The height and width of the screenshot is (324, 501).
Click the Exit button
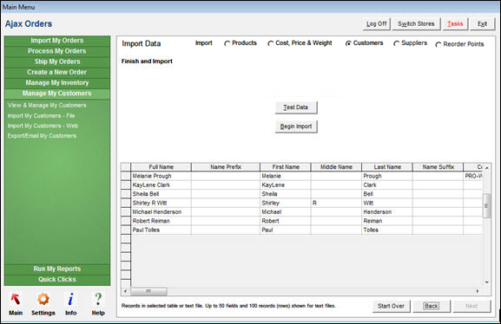(x=482, y=24)
